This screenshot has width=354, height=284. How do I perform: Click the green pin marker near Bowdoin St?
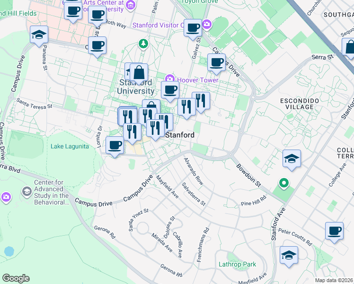[284, 183]
